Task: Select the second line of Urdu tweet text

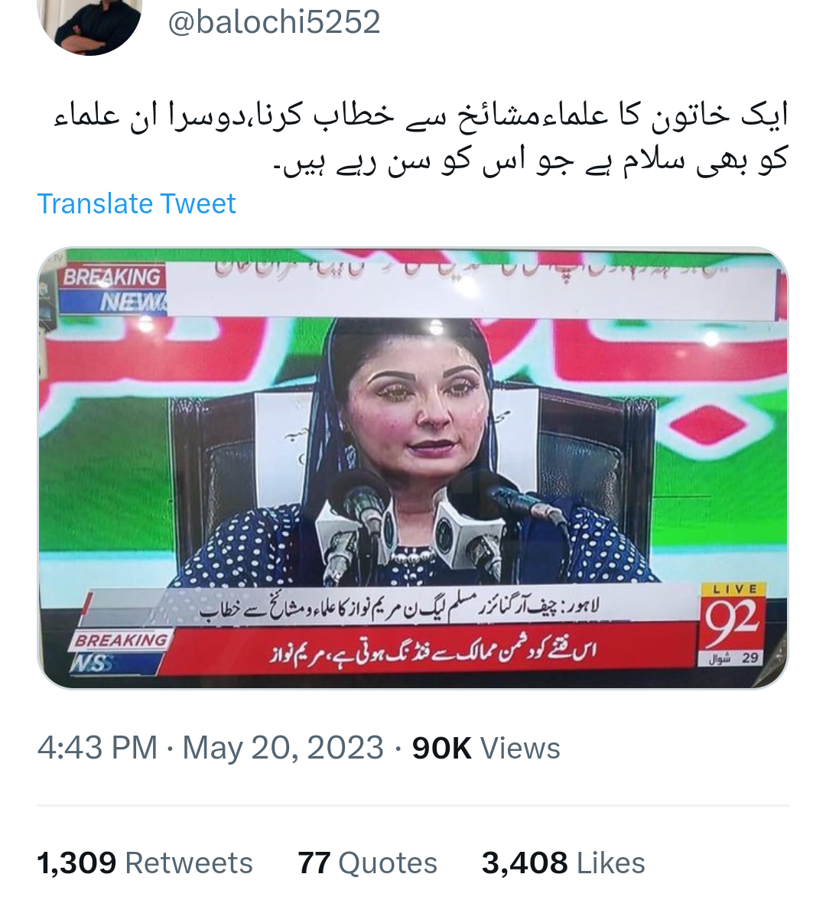Action: [x=530, y=160]
